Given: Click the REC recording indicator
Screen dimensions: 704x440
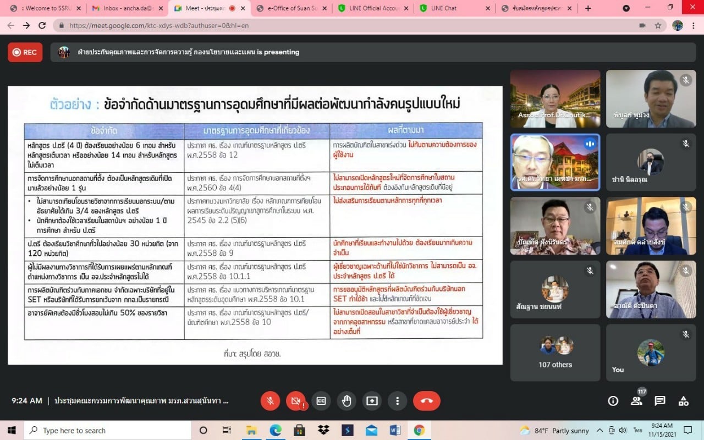Looking at the screenshot, I should 25,52.
